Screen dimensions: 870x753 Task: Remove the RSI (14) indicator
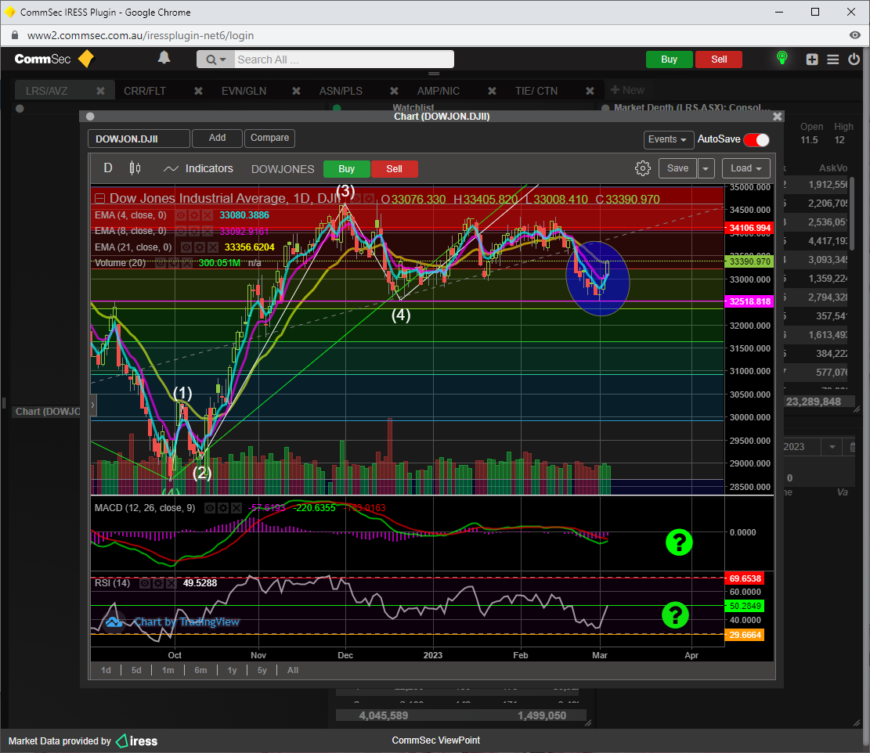(171, 583)
